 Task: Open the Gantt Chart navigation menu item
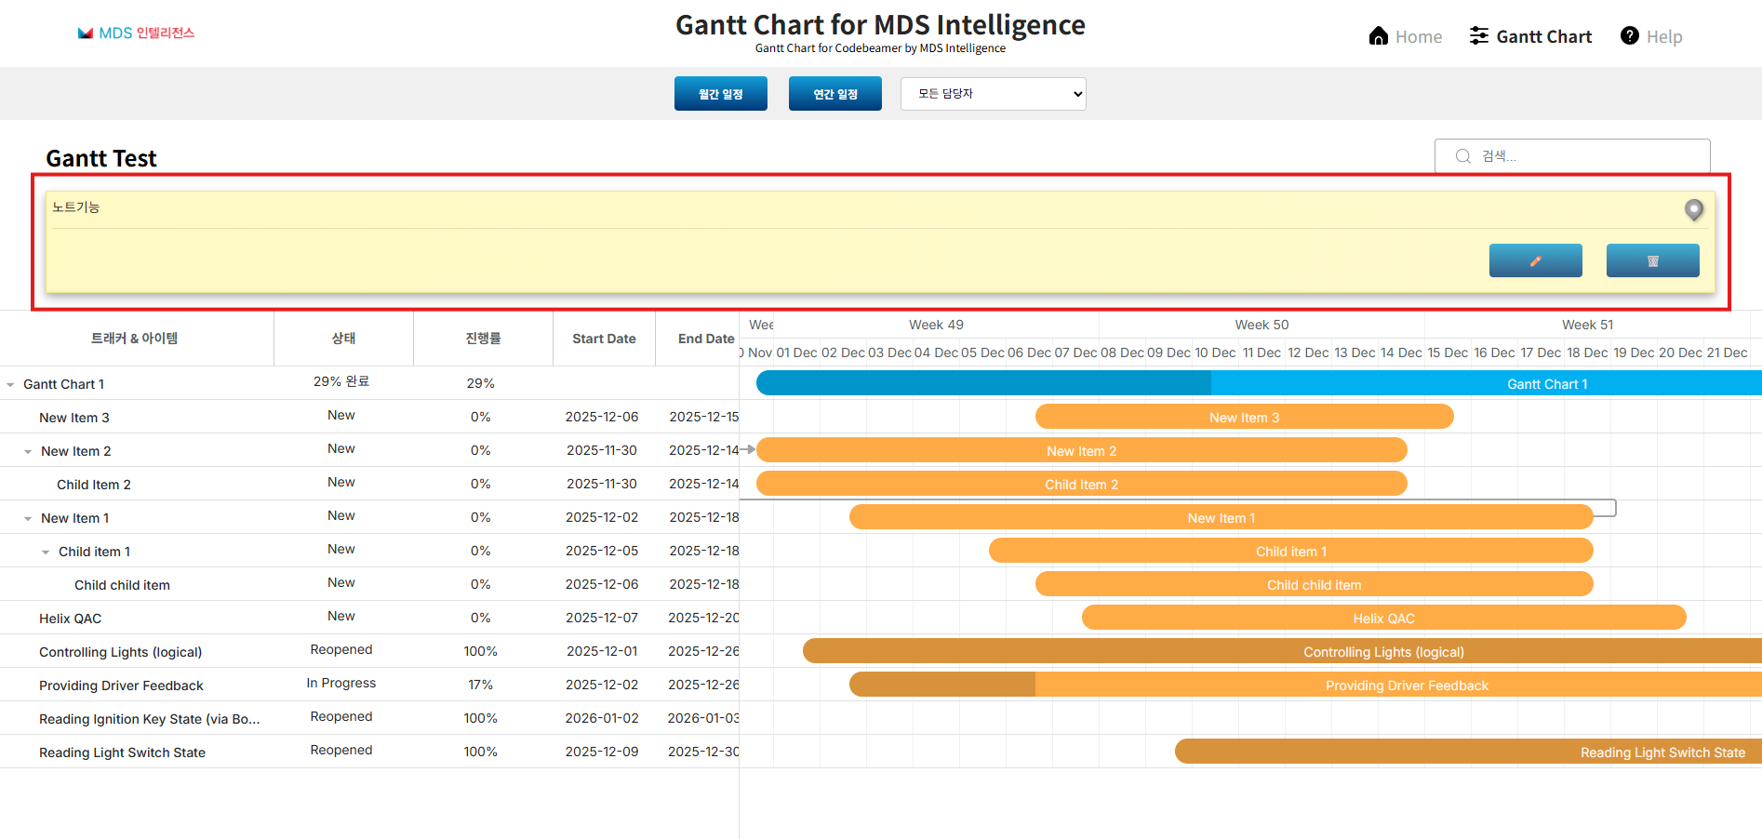pyautogui.click(x=1543, y=36)
